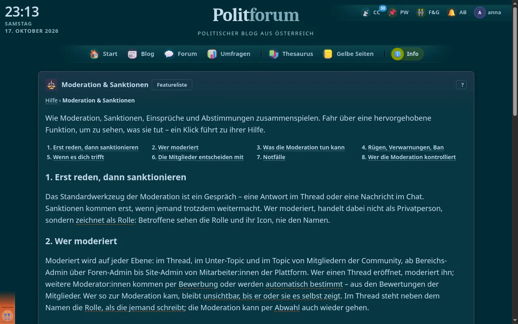
Task: Click the body heading '2. Wer moderiert'
Action: (x=81, y=241)
